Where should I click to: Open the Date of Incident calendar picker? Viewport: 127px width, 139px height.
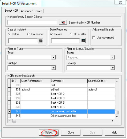point(41,41)
